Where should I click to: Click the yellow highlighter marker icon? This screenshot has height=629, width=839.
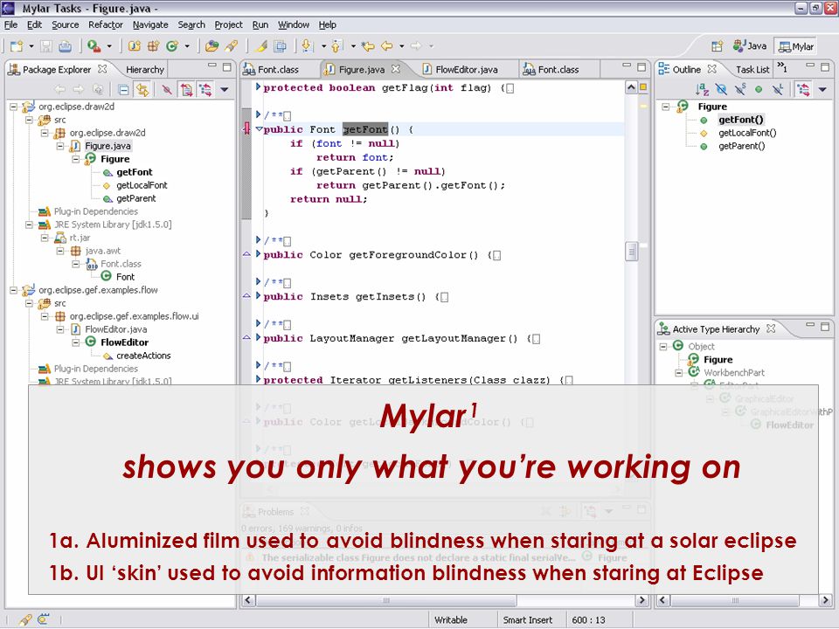point(260,46)
